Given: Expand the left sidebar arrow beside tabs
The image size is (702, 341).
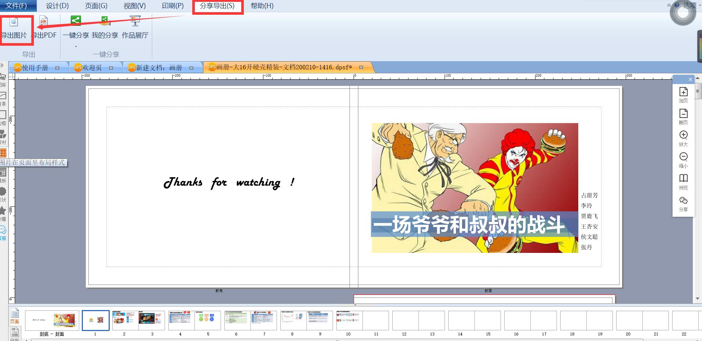Looking at the screenshot, I should click(3, 65).
